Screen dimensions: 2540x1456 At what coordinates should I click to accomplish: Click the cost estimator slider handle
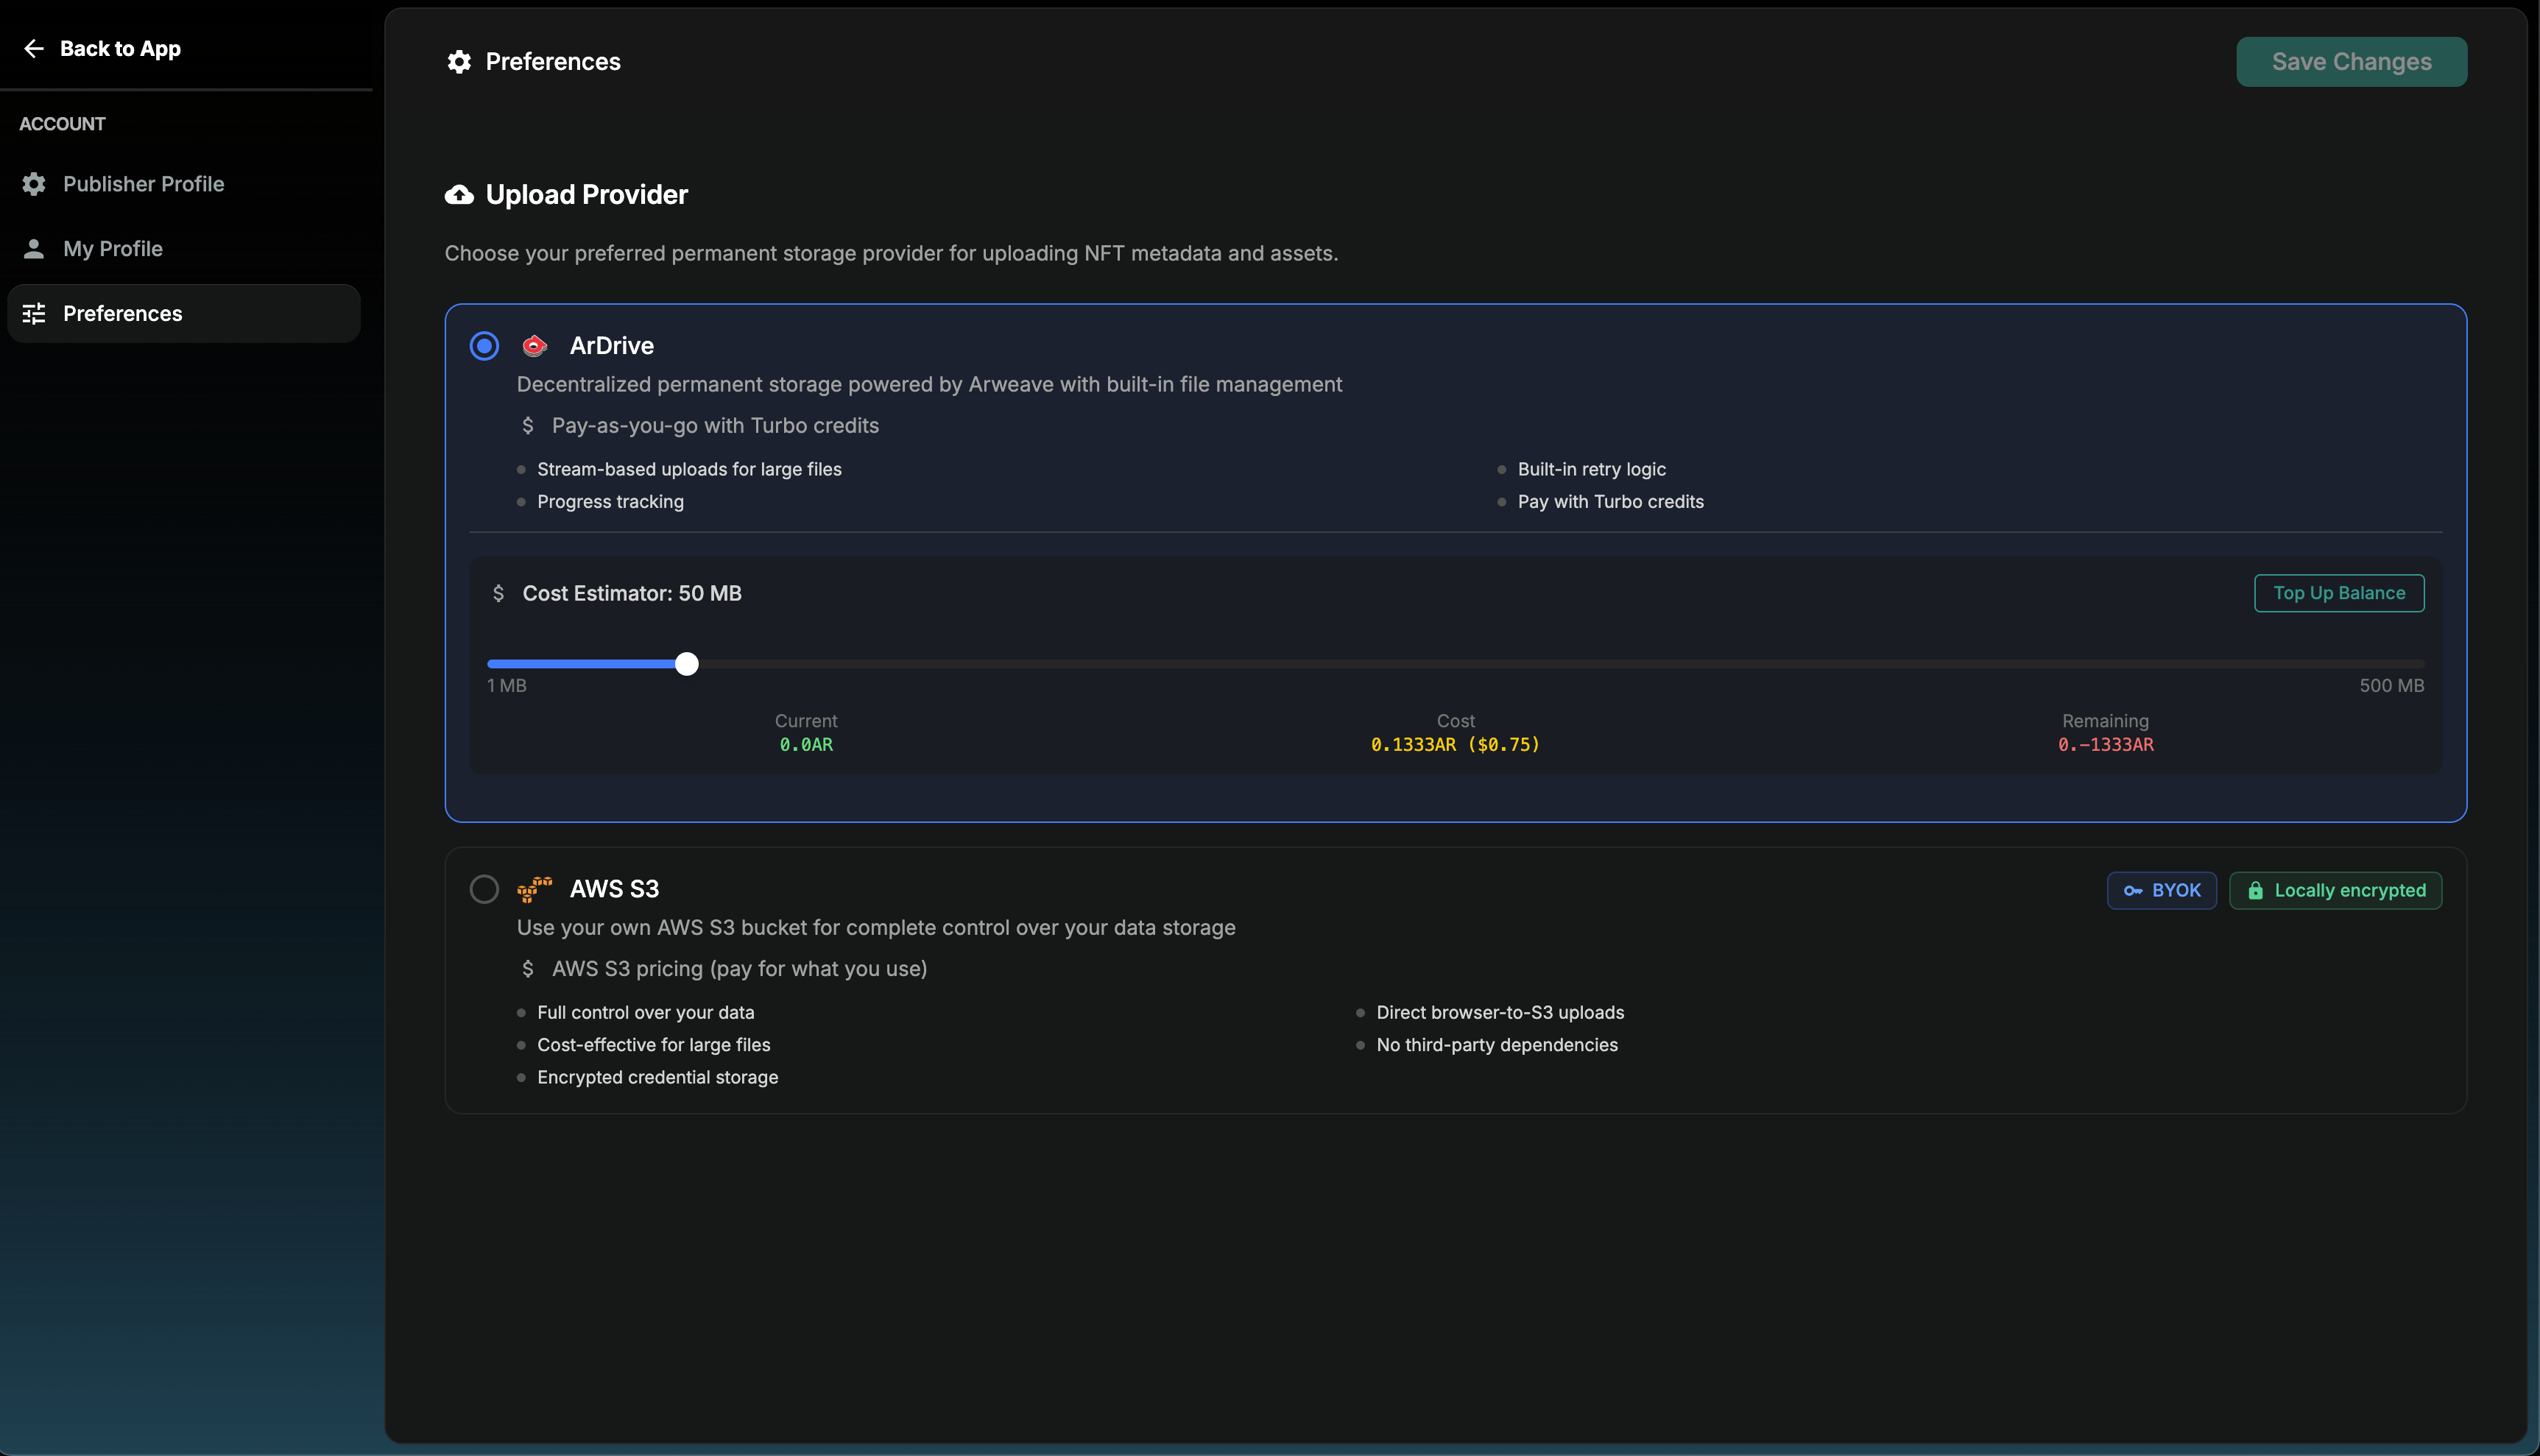point(687,663)
